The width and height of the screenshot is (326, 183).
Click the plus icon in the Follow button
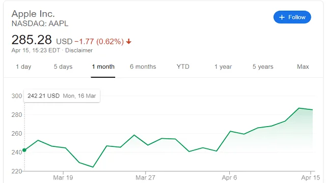282,17
